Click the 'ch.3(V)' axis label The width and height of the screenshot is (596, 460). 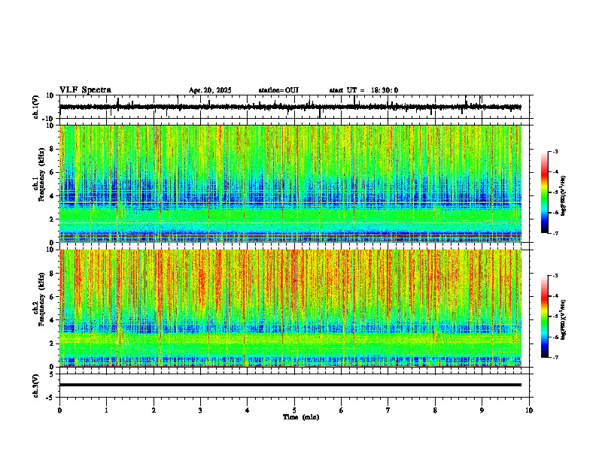click(x=36, y=386)
